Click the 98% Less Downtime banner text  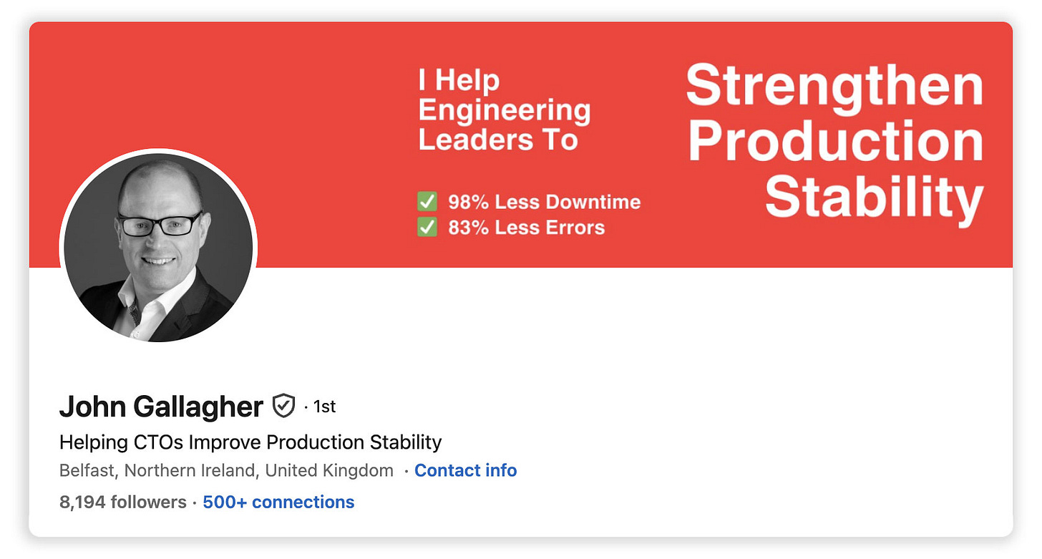pos(545,202)
